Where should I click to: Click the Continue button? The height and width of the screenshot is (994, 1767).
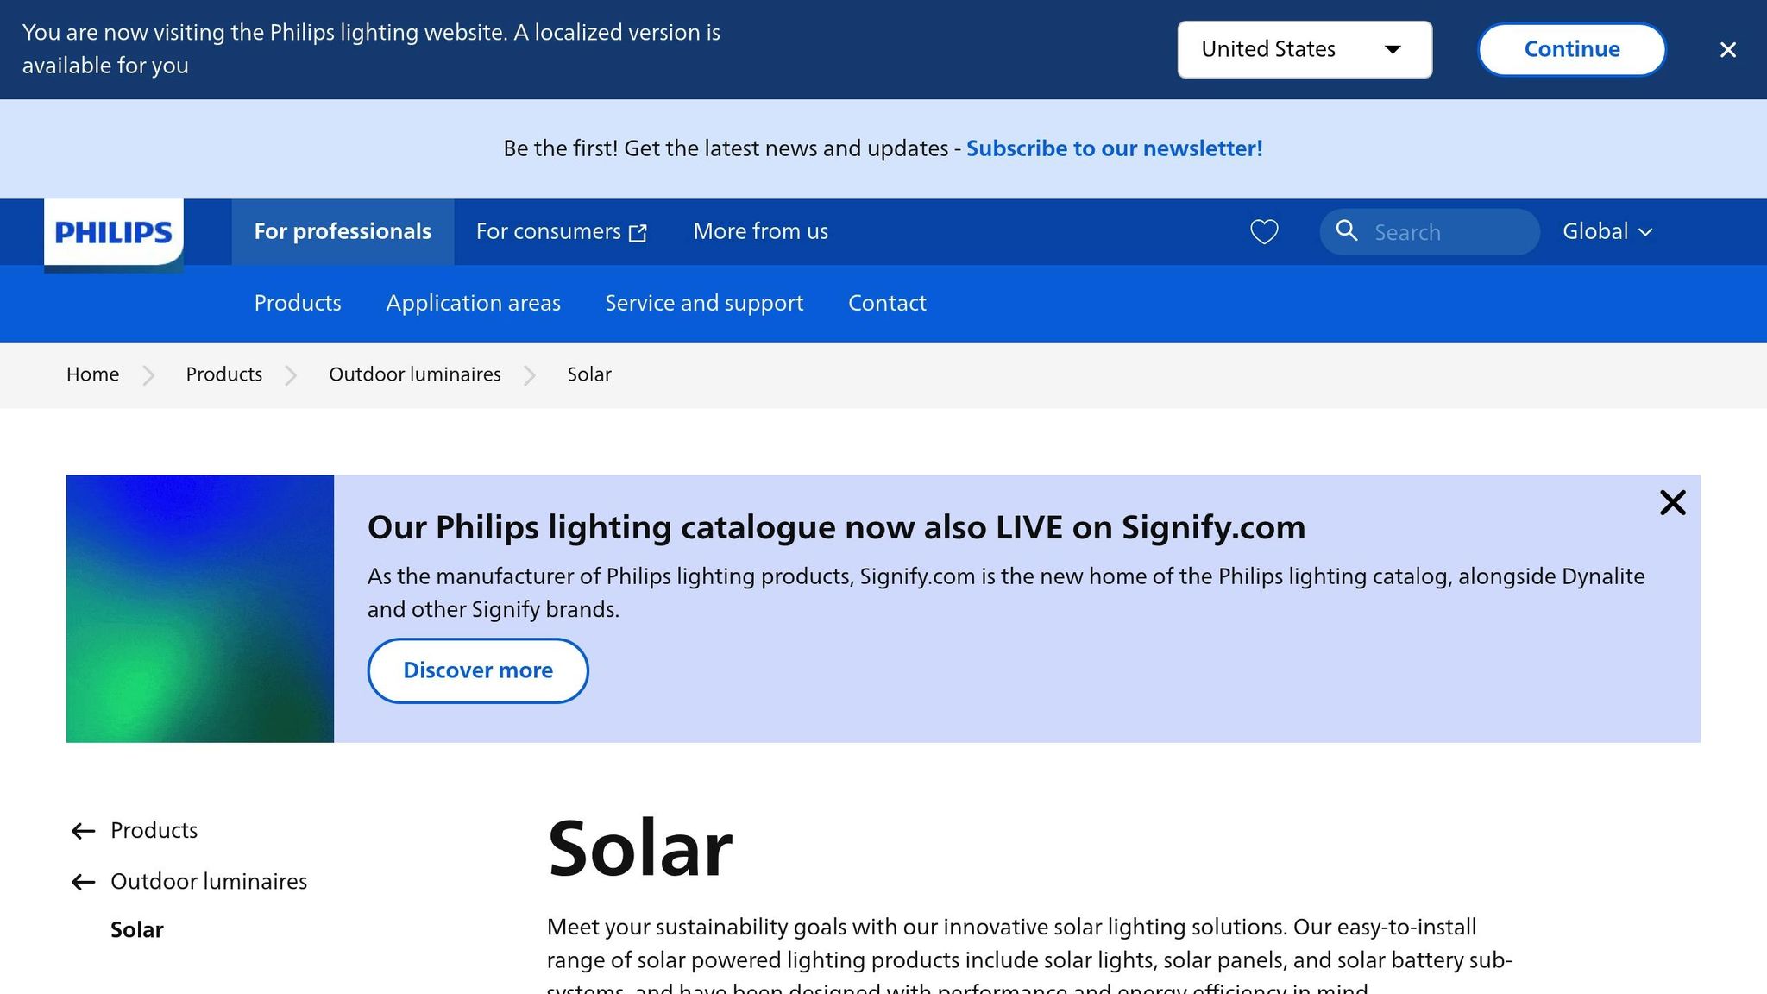click(1571, 49)
